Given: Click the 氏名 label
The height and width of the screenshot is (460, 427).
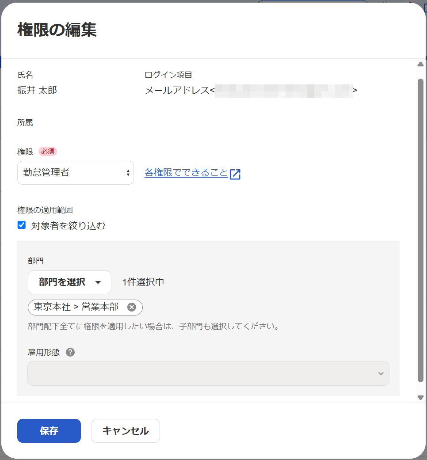Looking at the screenshot, I should coord(25,75).
